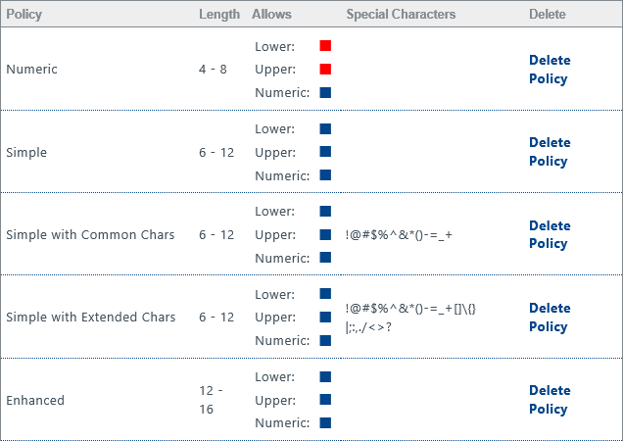
Task: Click Upper indicator for Simple policy
Action: [x=325, y=152]
